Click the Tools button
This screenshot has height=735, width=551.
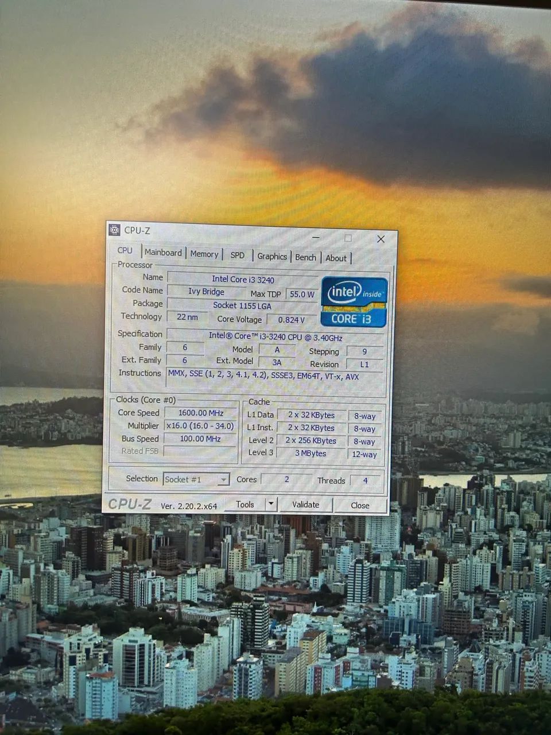245,504
